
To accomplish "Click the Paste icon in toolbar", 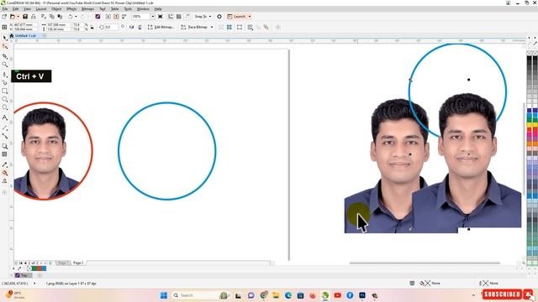I will [60, 17].
